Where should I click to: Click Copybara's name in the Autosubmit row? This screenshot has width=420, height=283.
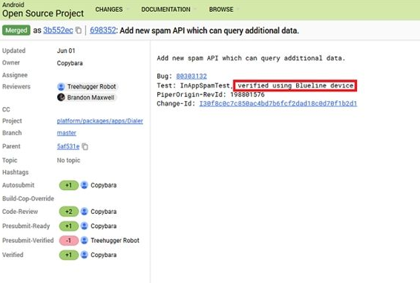click(x=103, y=185)
